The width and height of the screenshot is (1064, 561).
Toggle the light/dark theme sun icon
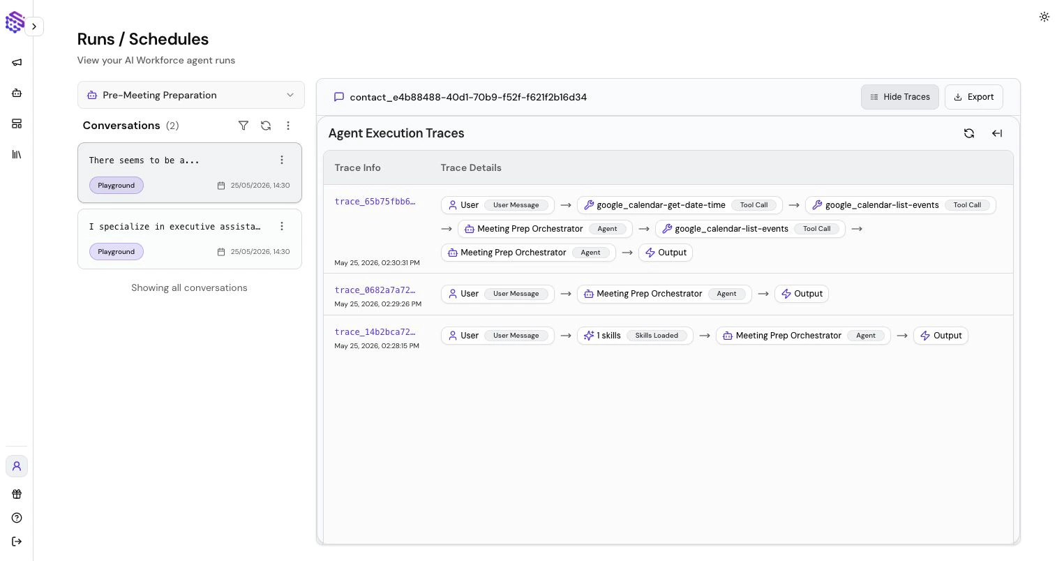[1044, 17]
